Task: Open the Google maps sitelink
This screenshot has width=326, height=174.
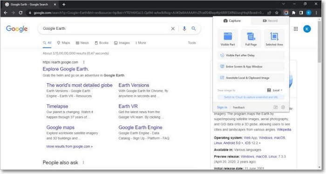Action: [60, 127]
